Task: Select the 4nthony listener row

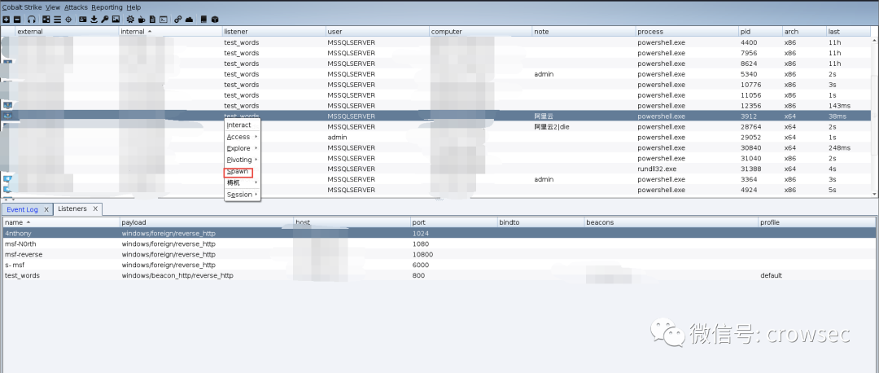Action: point(439,234)
